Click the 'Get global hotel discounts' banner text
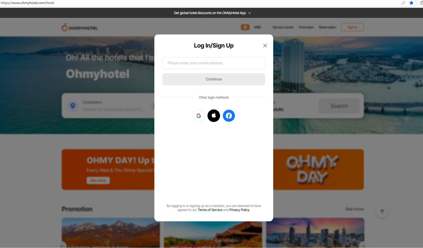This screenshot has height=248, width=423. point(210,13)
